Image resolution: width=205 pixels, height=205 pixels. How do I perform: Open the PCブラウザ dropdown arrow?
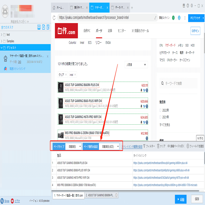[203, 18]
